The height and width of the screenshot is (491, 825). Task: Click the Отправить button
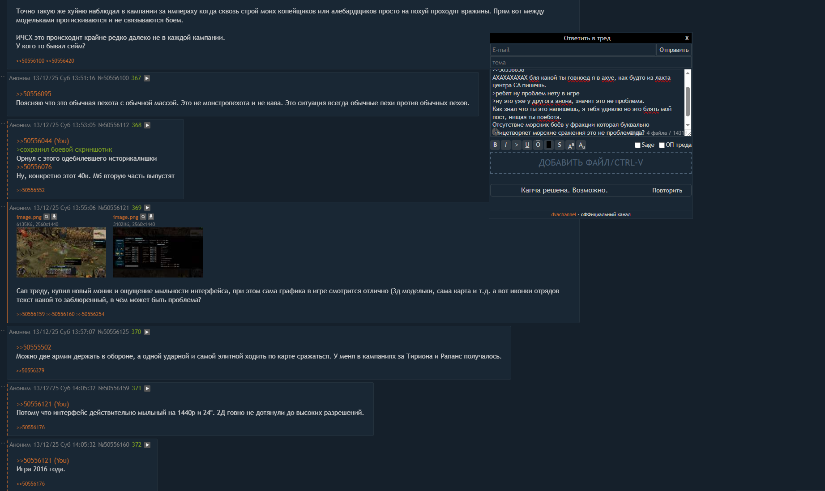tap(674, 50)
